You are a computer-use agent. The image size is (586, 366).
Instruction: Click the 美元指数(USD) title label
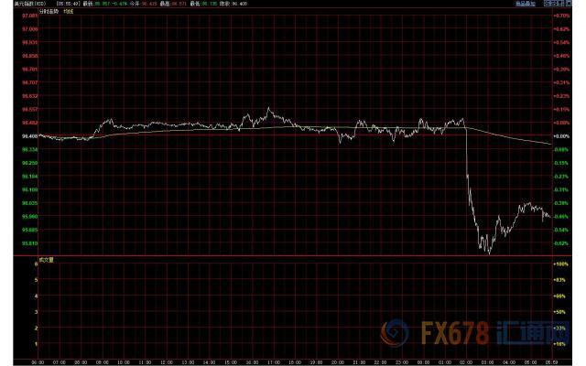(18, 5)
